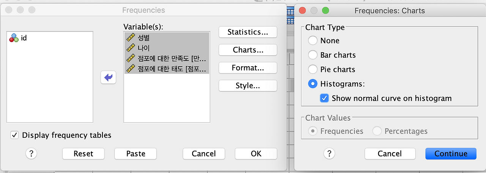The height and width of the screenshot is (173, 486).
Task: Cancel the Frequencies: Charts dialog
Action: 390,154
